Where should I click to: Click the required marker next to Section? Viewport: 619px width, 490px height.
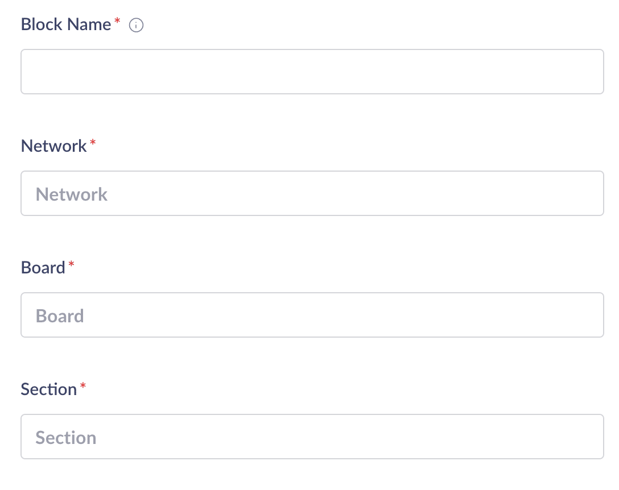coord(82,386)
